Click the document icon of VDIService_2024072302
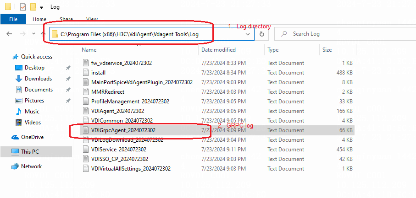This screenshot has width=416, height=198. [x=85, y=150]
